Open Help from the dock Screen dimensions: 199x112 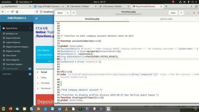pyautogui.click(x=45, y=109)
